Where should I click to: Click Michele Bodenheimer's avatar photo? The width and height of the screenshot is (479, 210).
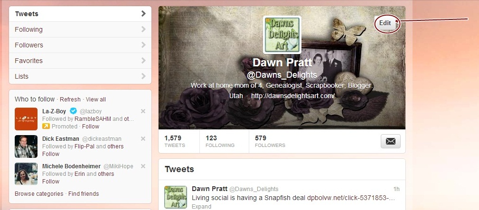click(26, 173)
